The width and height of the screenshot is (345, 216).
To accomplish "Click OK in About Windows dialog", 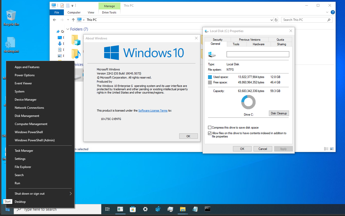I will [188, 136].
